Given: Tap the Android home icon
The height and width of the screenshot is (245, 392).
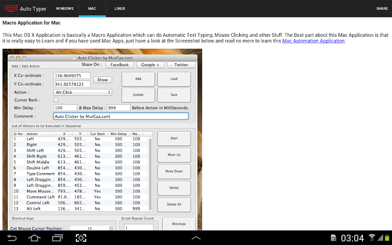Looking at the screenshot, I should click(x=34, y=238).
